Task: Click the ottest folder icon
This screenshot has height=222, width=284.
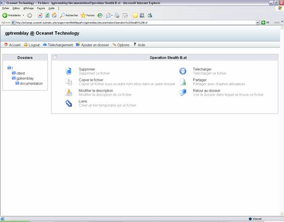Action: pyautogui.click(x=14, y=73)
